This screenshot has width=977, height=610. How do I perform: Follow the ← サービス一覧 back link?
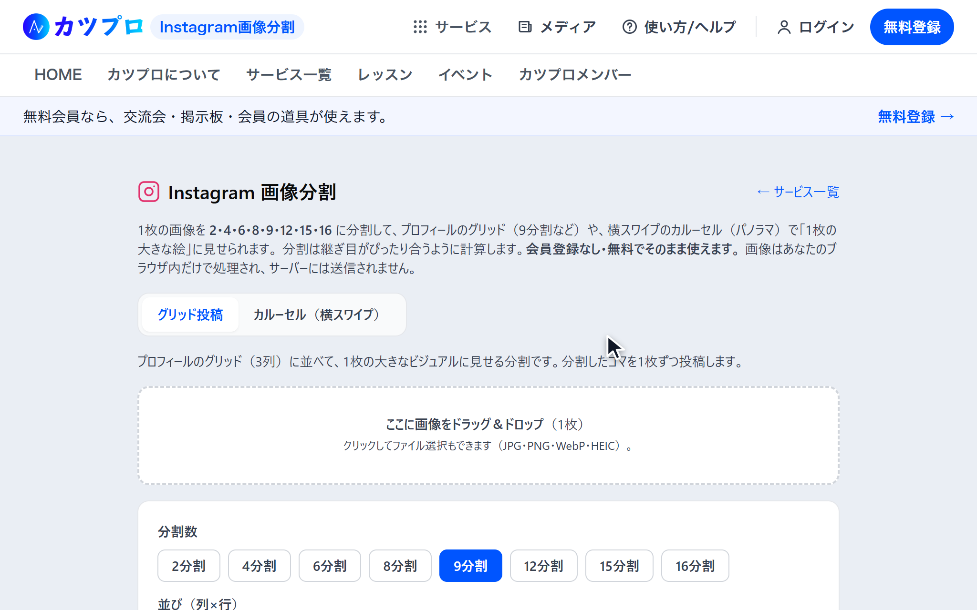[798, 192]
